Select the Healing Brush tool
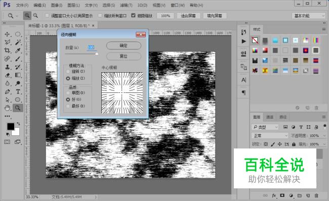 point(8,59)
